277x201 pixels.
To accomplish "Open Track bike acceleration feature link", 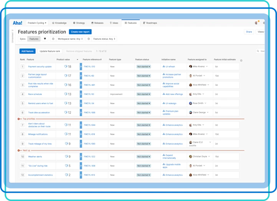I will click(x=39, y=113).
